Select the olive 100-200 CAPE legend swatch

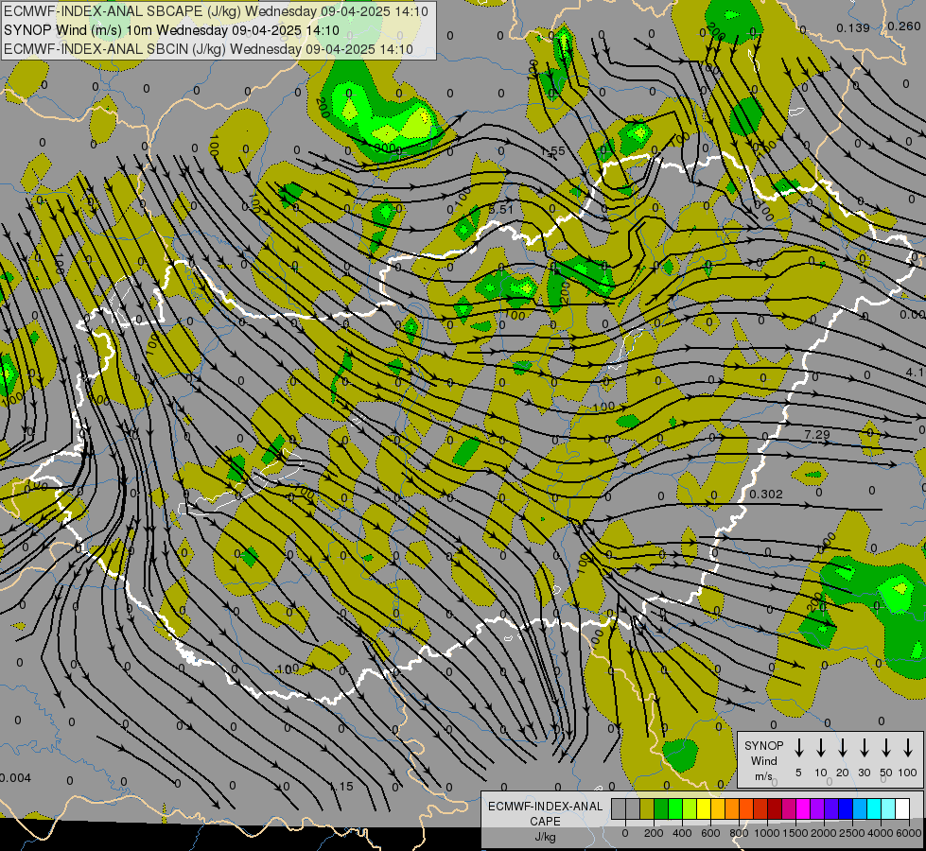(x=647, y=808)
